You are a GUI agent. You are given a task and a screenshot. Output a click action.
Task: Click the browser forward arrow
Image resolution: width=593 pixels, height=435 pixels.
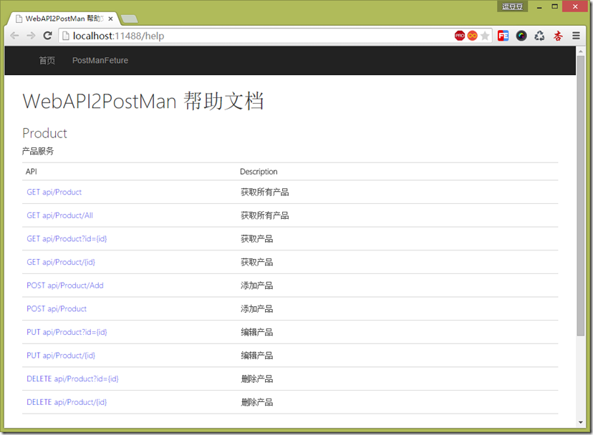(31, 36)
